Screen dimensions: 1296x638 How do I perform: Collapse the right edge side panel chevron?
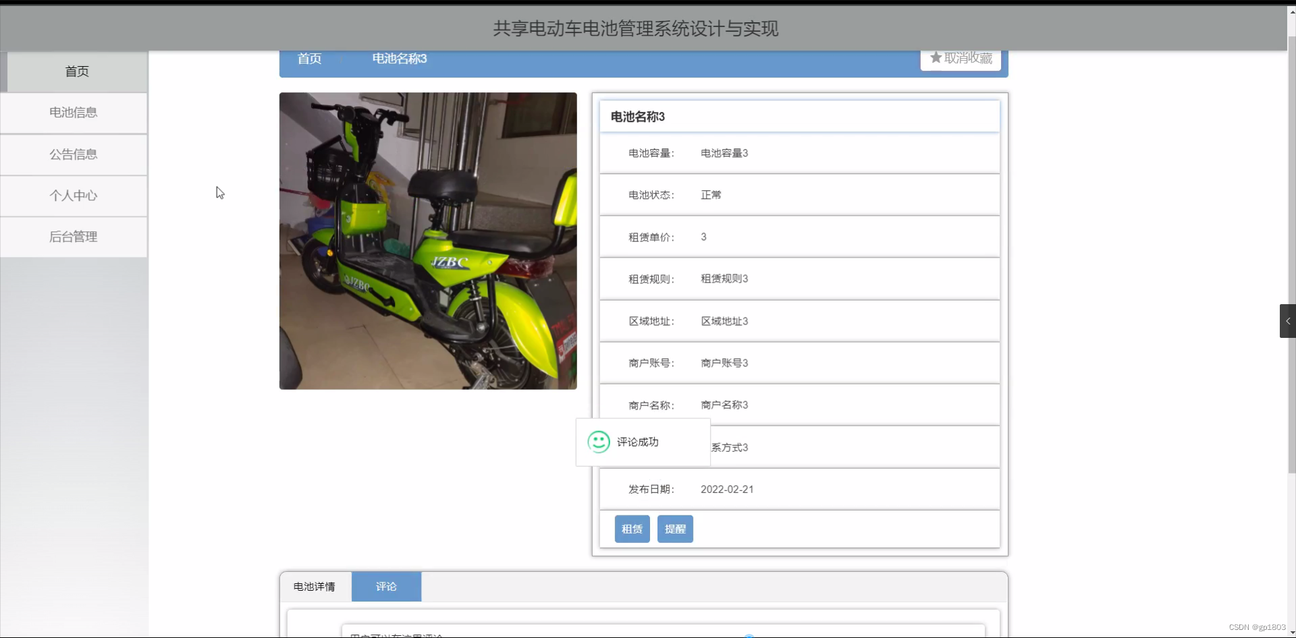point(1287,321)
